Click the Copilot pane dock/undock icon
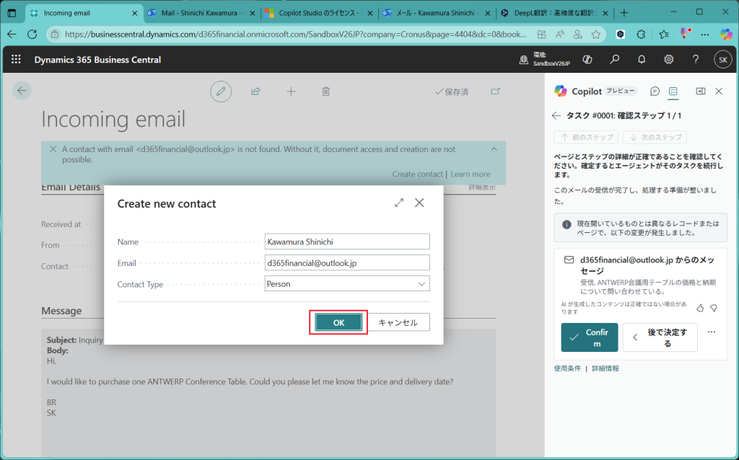 (701, 92)
